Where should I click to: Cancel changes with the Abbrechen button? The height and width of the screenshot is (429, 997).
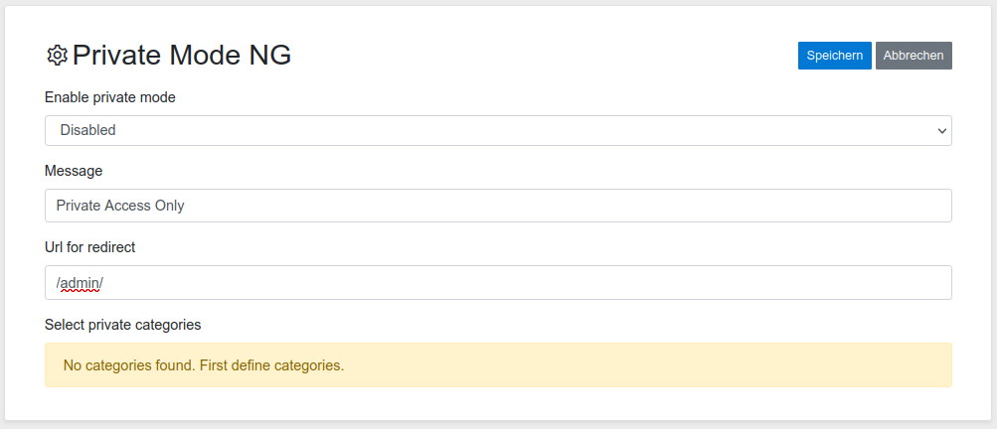(914, 56)
